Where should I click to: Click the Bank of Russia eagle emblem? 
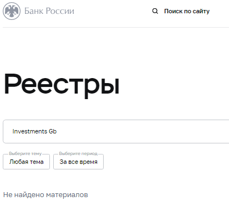tap(12, 11)
